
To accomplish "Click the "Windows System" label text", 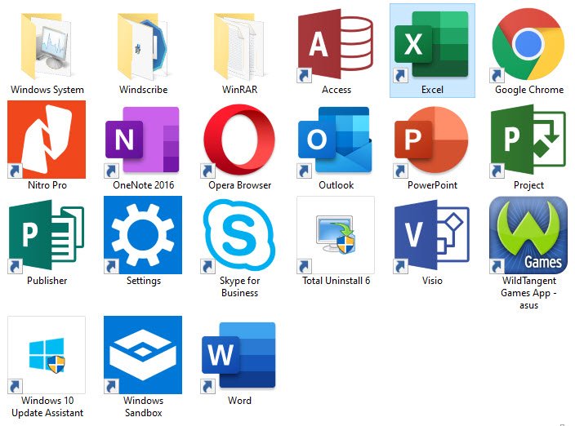I will coord(47,90).
